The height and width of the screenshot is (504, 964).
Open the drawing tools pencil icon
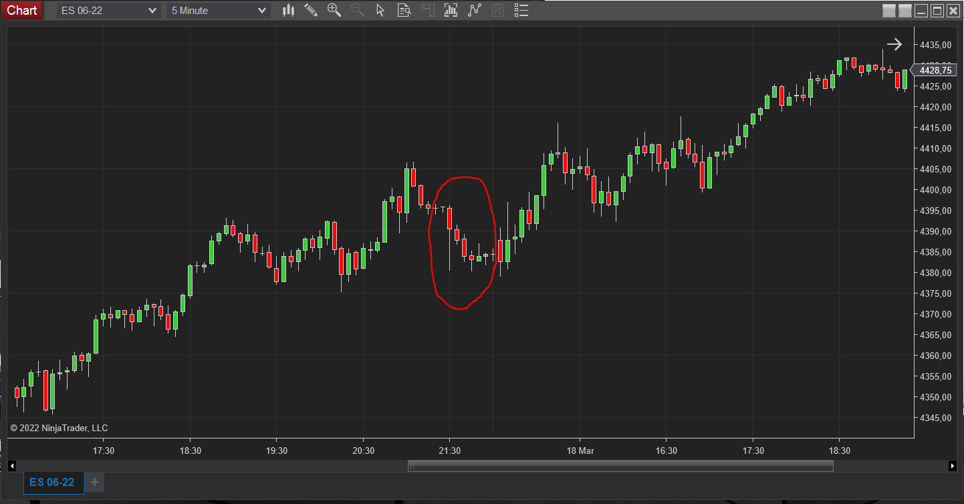311,10
